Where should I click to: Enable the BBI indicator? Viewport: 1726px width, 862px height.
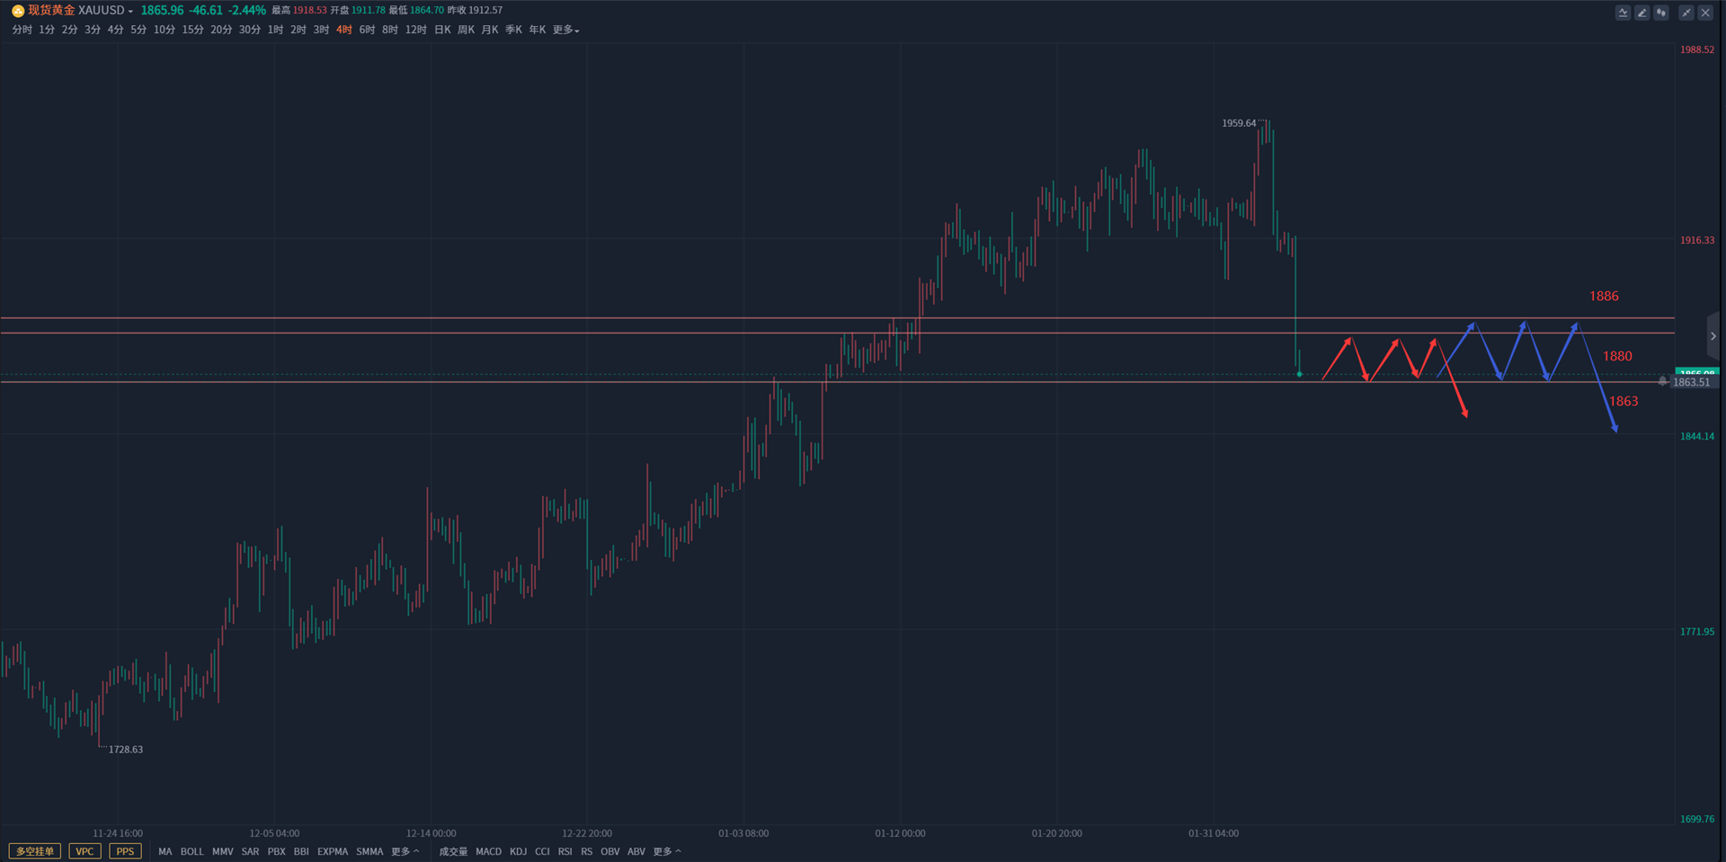(x=301, y=851)
